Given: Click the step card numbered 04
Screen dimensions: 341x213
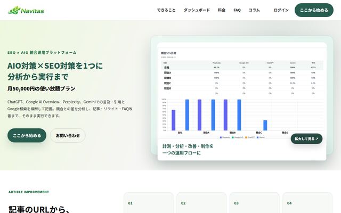Looking at the screenshot, I should click(307, 203).
